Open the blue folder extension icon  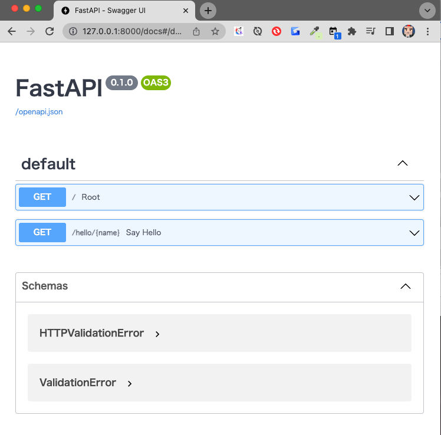[295, 31]
